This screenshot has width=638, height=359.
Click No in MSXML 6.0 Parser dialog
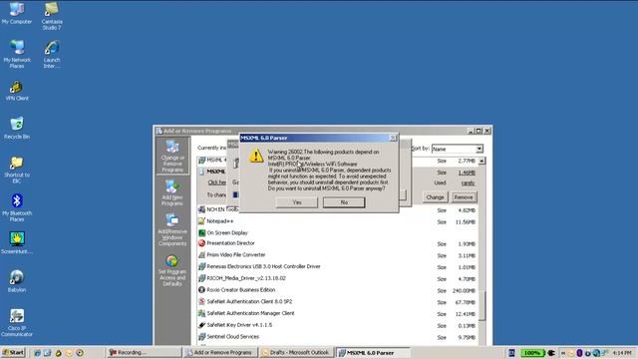pyautogui.click(x=344, y=202)
